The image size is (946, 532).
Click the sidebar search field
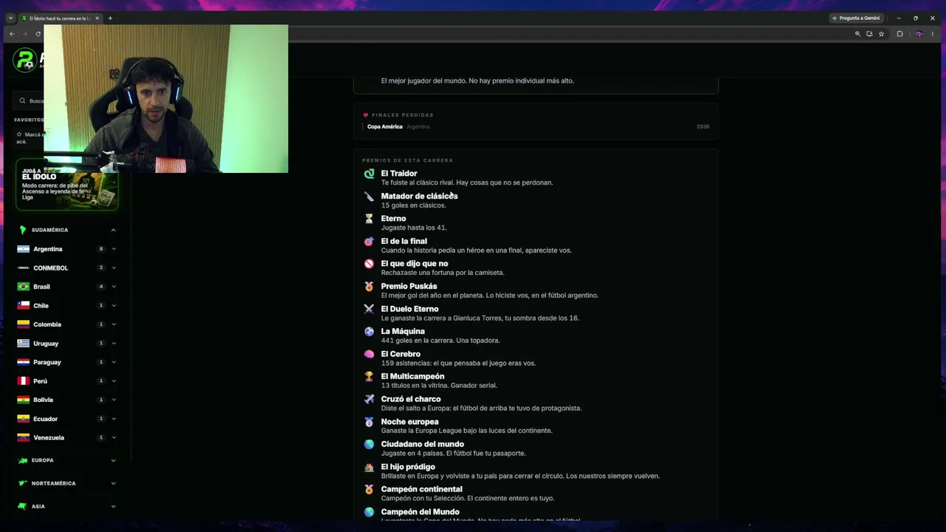coord(30,100)
